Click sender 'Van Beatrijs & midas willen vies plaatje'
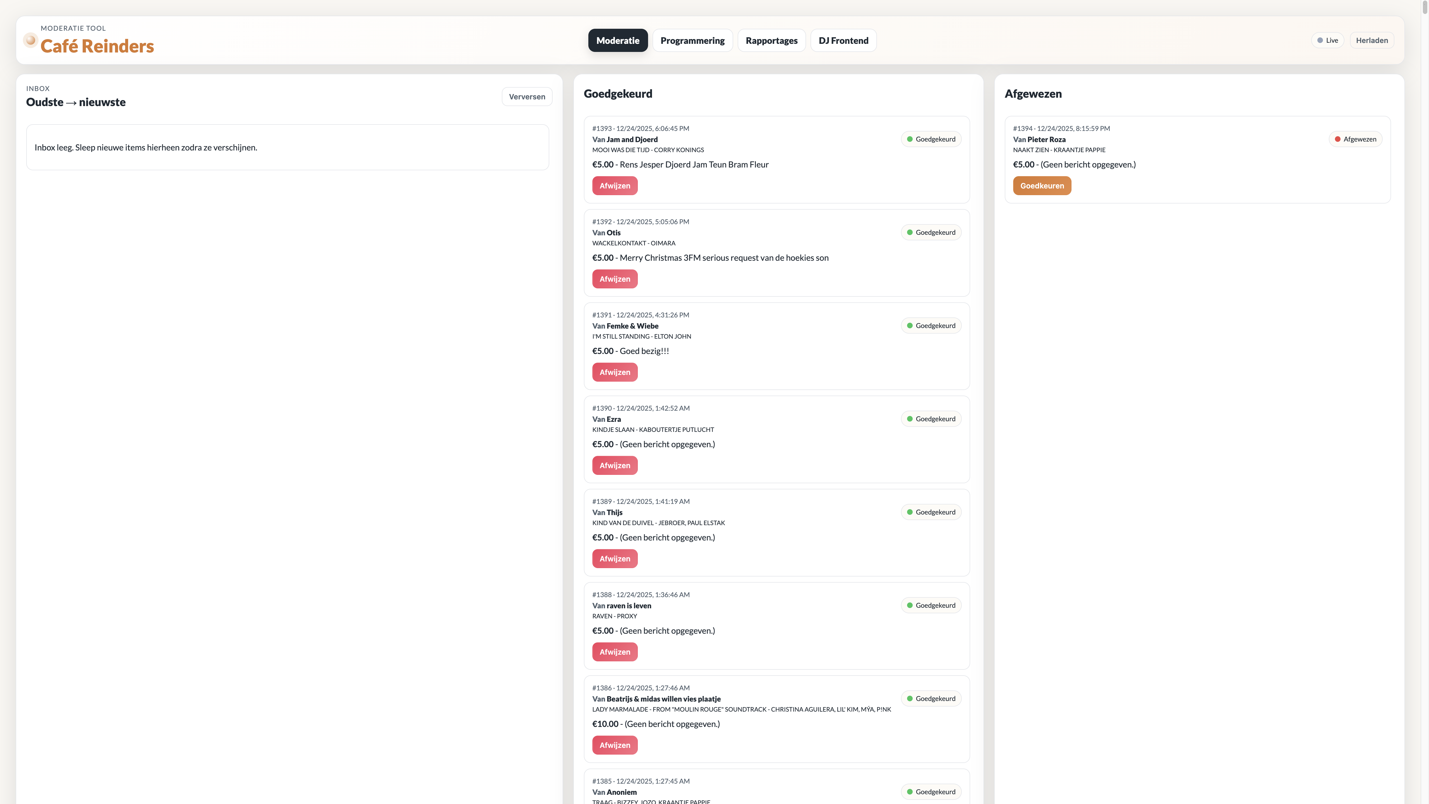The image size is (1429, 804). coord(656,698)
